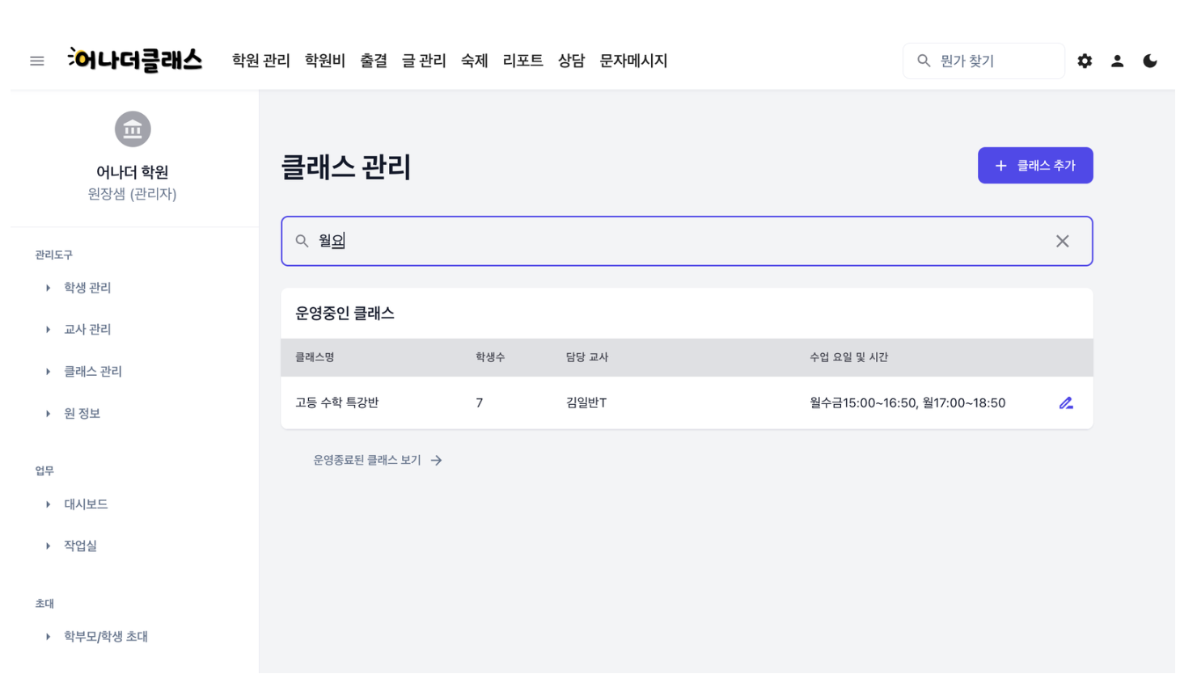Toggle dark mode moon icon
The width and height of the screenshot is (1197, 695).
(1149, 61)
